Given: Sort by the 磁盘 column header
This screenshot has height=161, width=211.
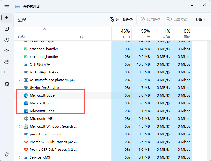Looking at the screenshot, I should tap(162, 33).
